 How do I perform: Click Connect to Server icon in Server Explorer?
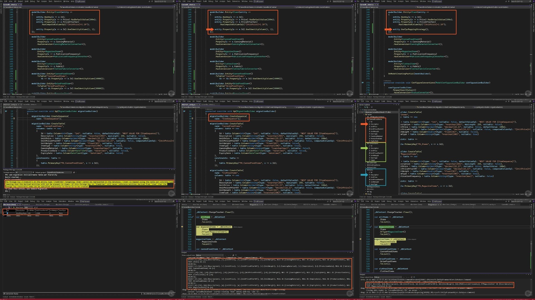pyautogui.click(x=367, y=107)
